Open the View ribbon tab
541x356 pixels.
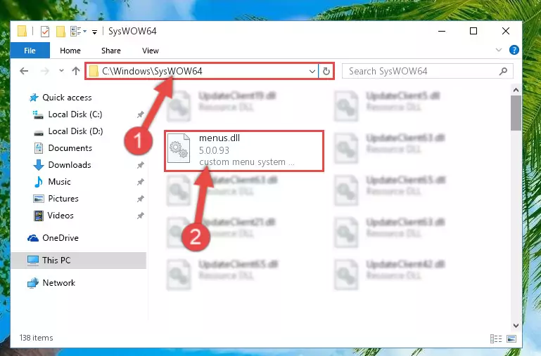[x=151, y=51]
